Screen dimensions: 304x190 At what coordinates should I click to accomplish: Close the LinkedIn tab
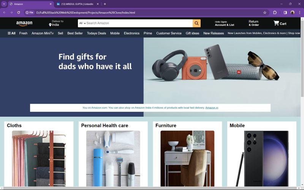pyautogui.click(x=98, y=4)
